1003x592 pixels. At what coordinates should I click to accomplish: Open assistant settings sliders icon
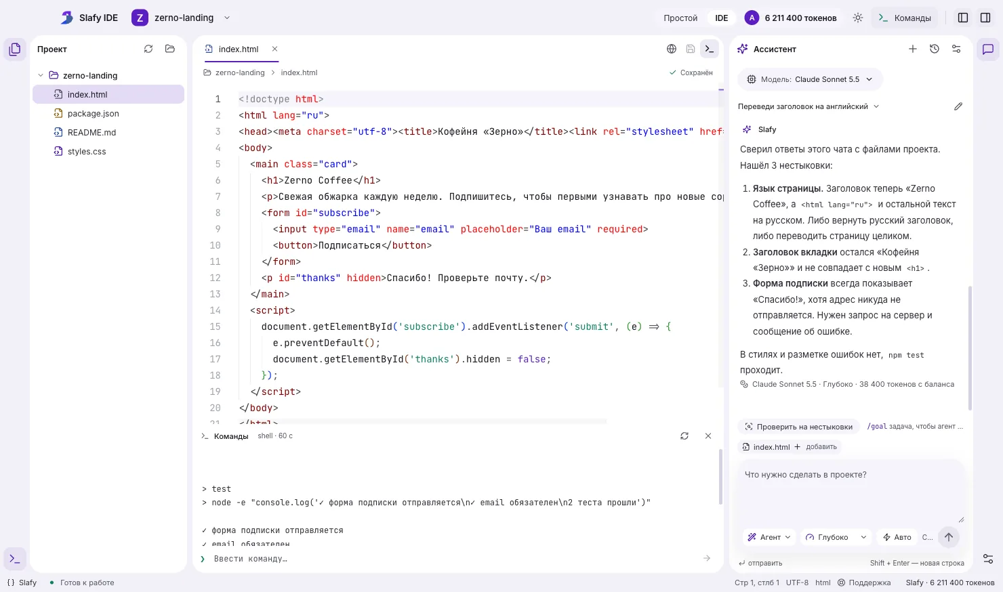pos(956,49)
